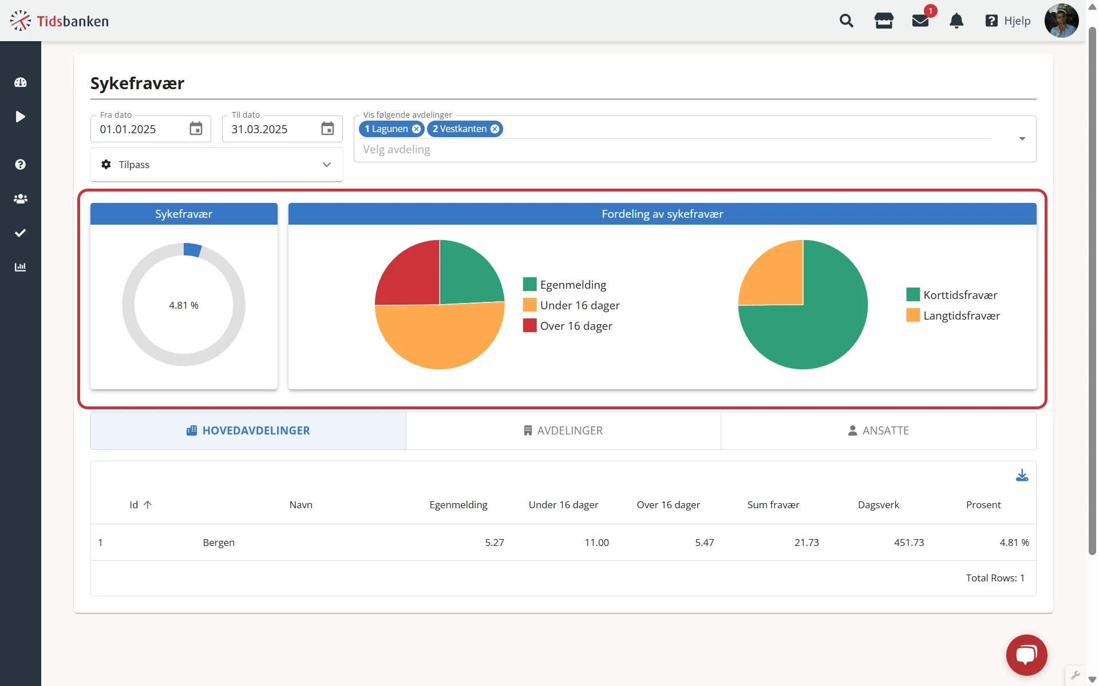Viewport: 1099px width, 686px height.
Task: Click the Under 16 dager legend swatch
Action: coord(529,305)
